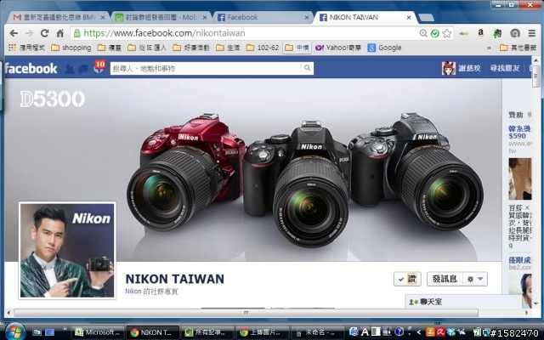Open the eBay extension icon
This screenshot has height=340, width=544.
click(x=463, y=34)
